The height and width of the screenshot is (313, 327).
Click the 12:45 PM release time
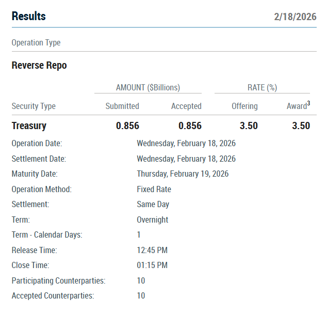(x=152, y=250)
